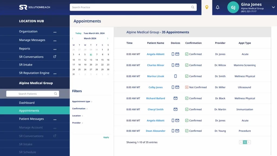Click Richard Ballard's email envelope icon

click(175, 98)
